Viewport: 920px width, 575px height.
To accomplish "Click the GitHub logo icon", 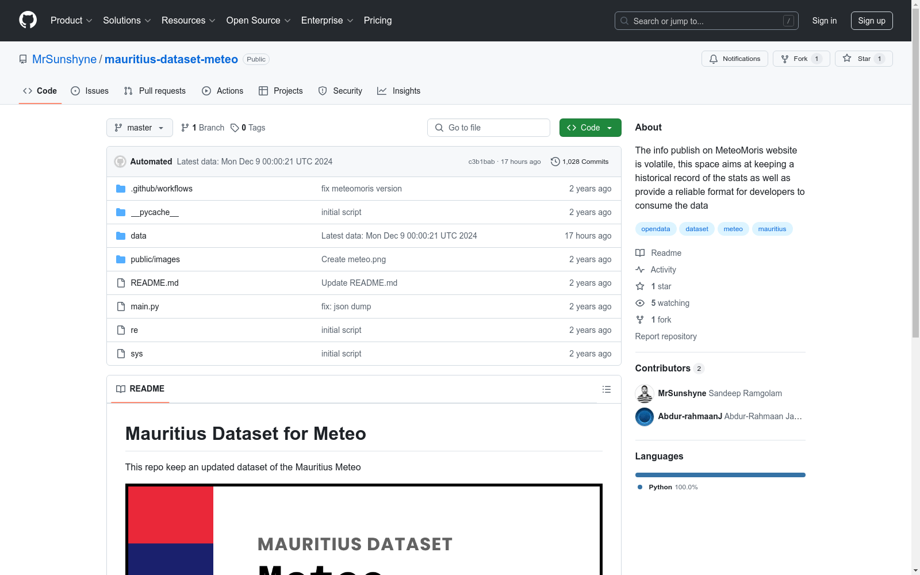I will (x=28, y=20).
